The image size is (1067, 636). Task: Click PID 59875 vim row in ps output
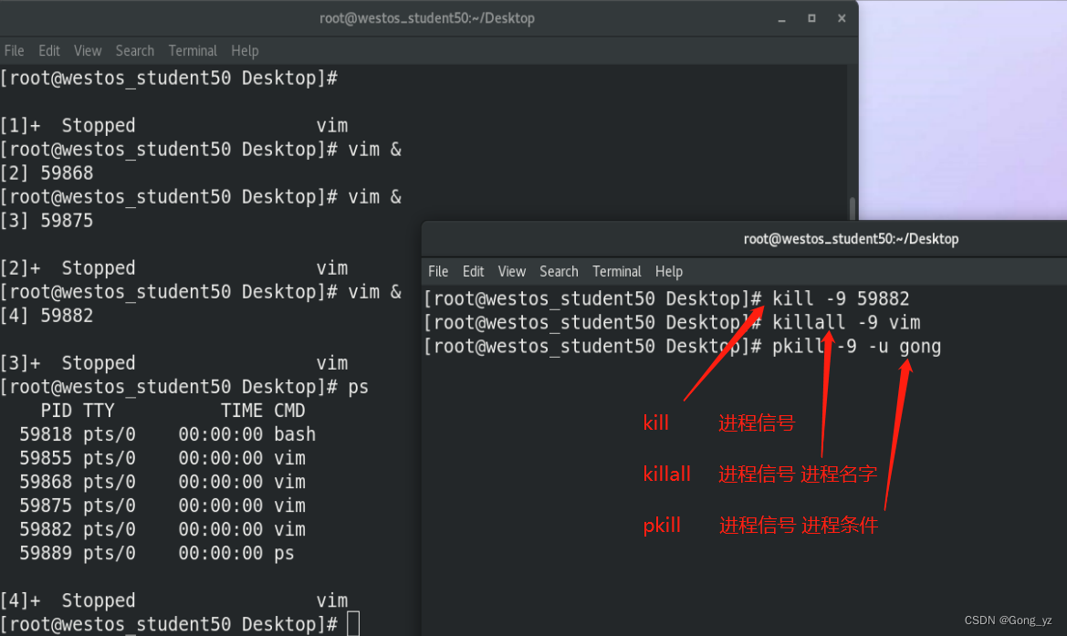point(162,506)
